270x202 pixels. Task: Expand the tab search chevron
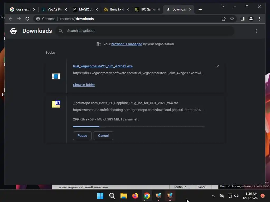point(223,7)
